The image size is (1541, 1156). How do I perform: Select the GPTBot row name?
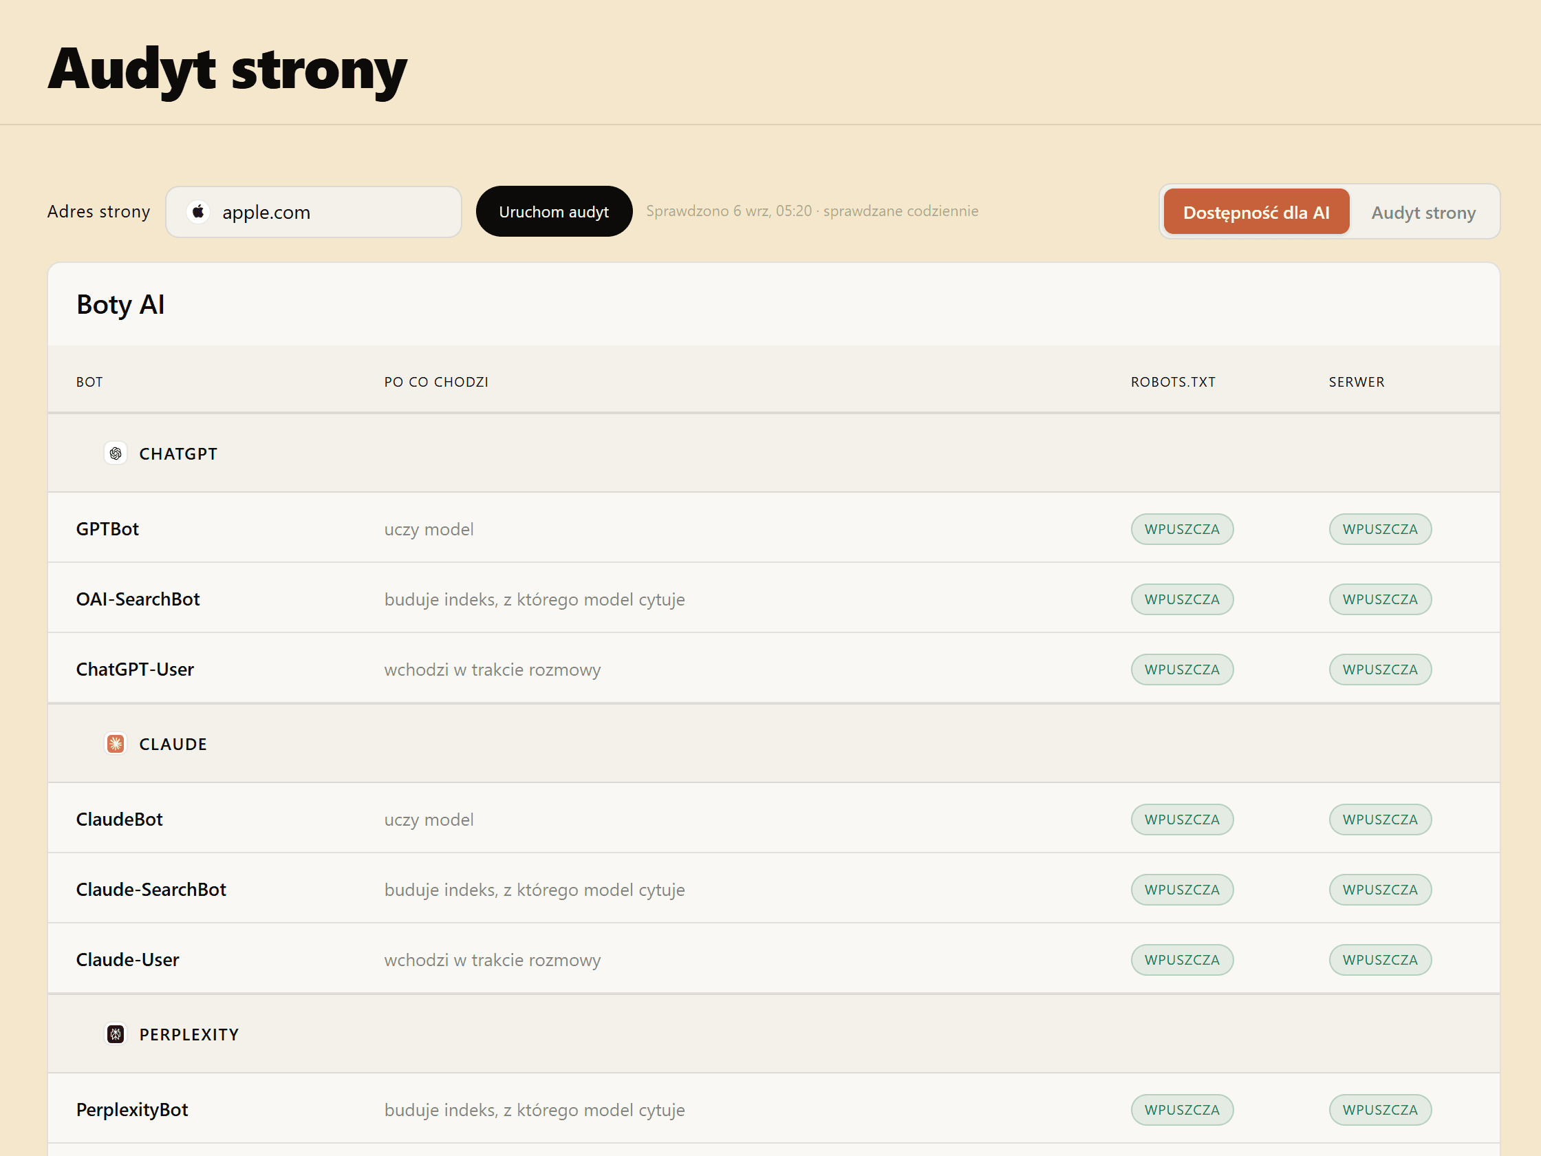[x=107, y=529]
